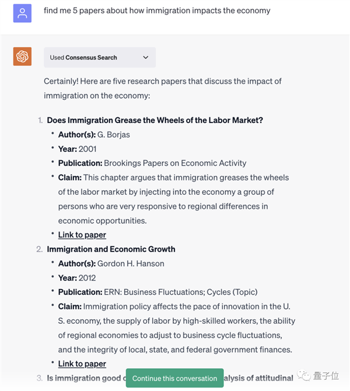Open Link to paper for Hanson paper
350x391 pixels.
click(82, 364)
